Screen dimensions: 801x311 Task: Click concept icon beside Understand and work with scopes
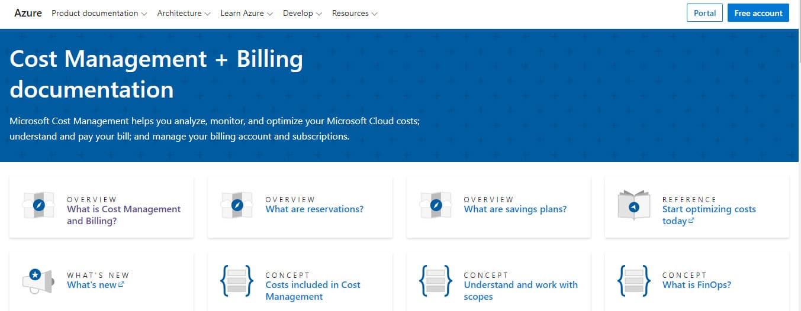(436, 281)
